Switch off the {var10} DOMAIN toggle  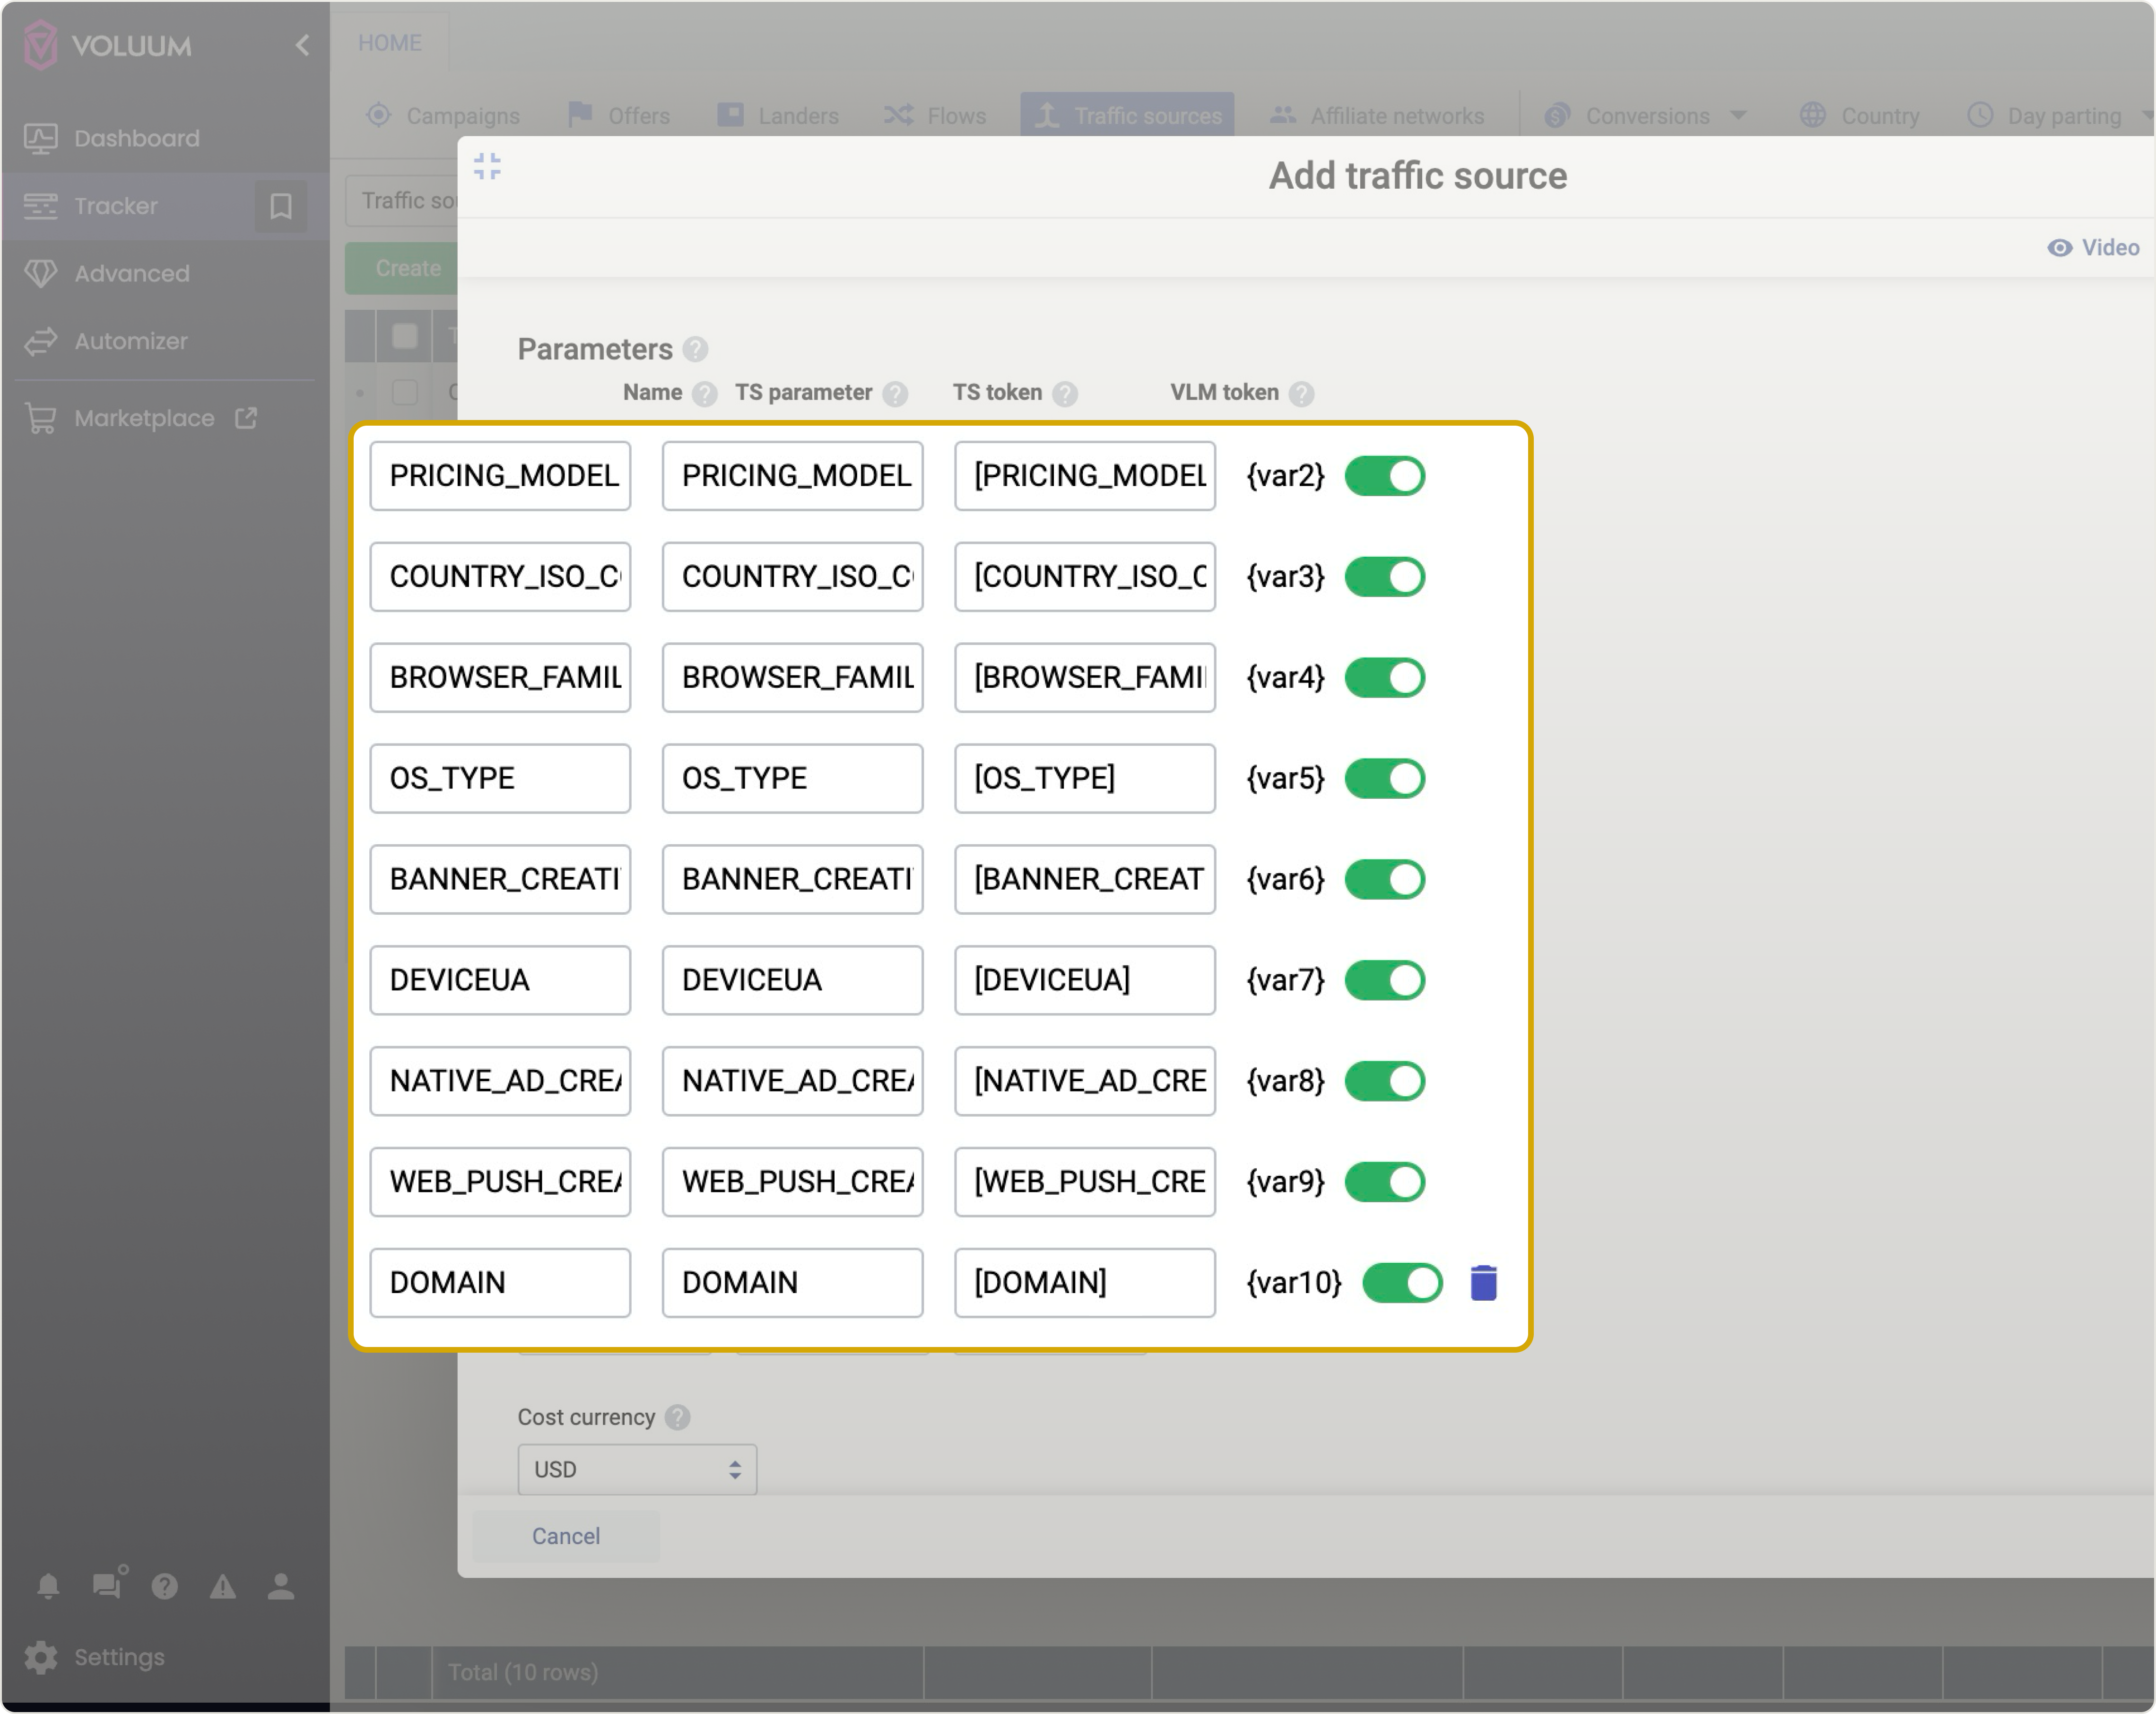pyautogui.click(x=1402, y=1283)
